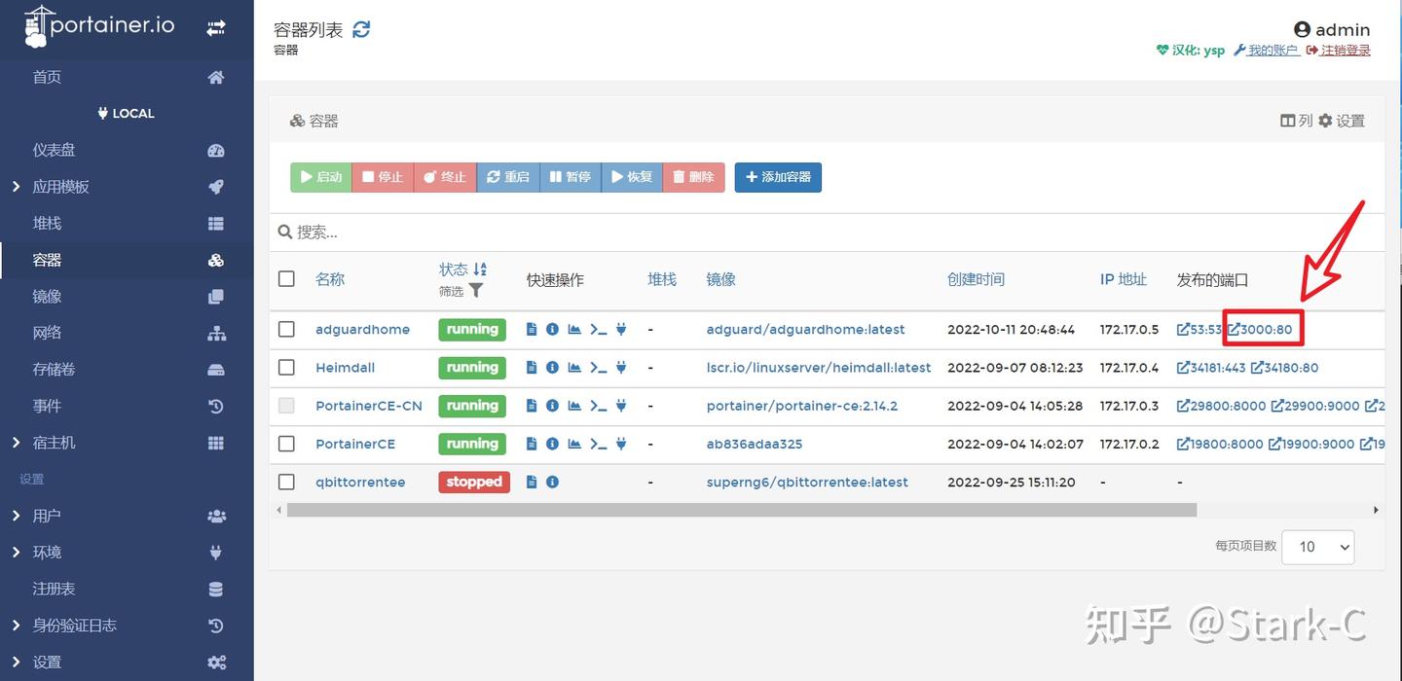Screen dimensions: 1402x681
Task: Attach to the PortainerCE container via plug icon
Action: pyautogui.click(x=620, y=444)
